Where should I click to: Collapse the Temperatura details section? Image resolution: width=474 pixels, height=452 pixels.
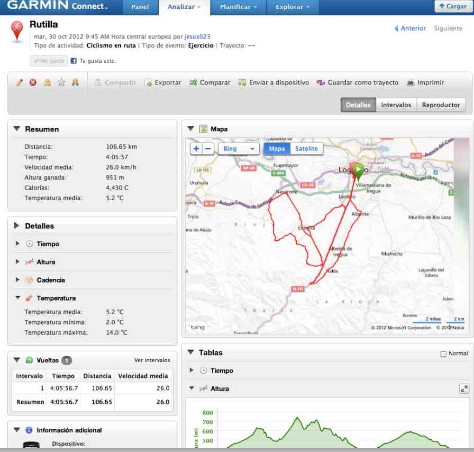pos(17,298)
